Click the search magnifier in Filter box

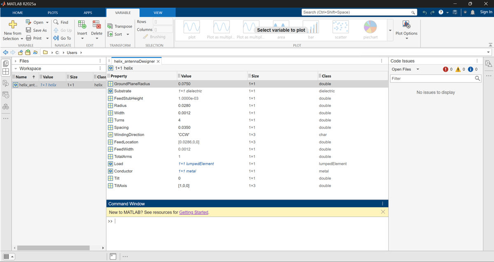coord(477,78)
